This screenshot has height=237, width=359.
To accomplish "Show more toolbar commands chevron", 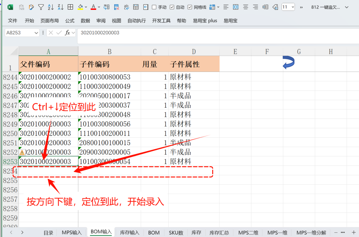I will click(301, 7).
